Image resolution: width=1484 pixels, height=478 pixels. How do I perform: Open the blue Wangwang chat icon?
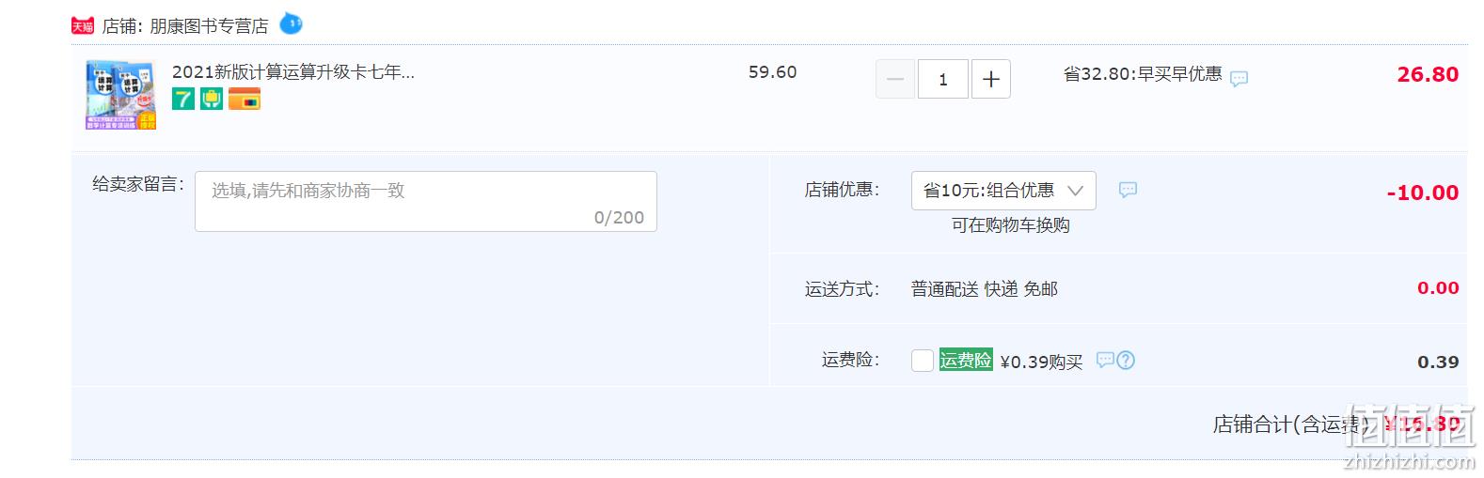pyautogui.click(x=292, y=23)
